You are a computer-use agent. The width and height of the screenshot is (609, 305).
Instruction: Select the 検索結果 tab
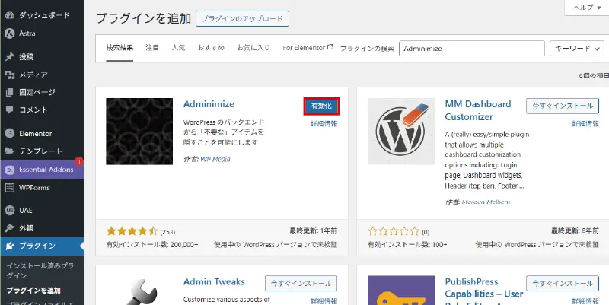(x=120, y=48)
